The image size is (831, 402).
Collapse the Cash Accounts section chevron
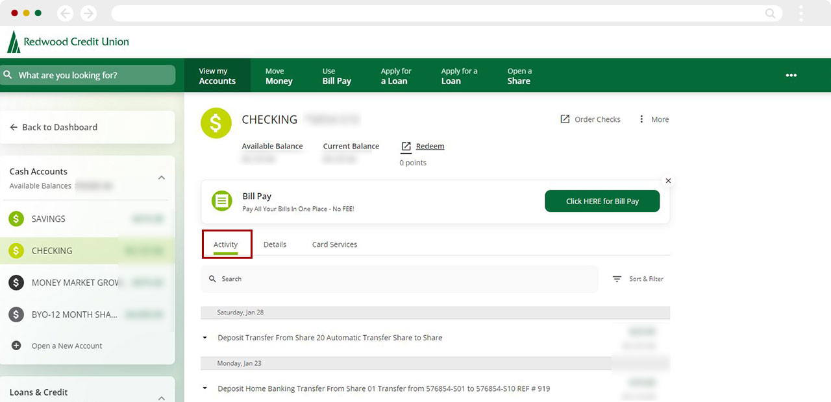(x=162, y=178)
